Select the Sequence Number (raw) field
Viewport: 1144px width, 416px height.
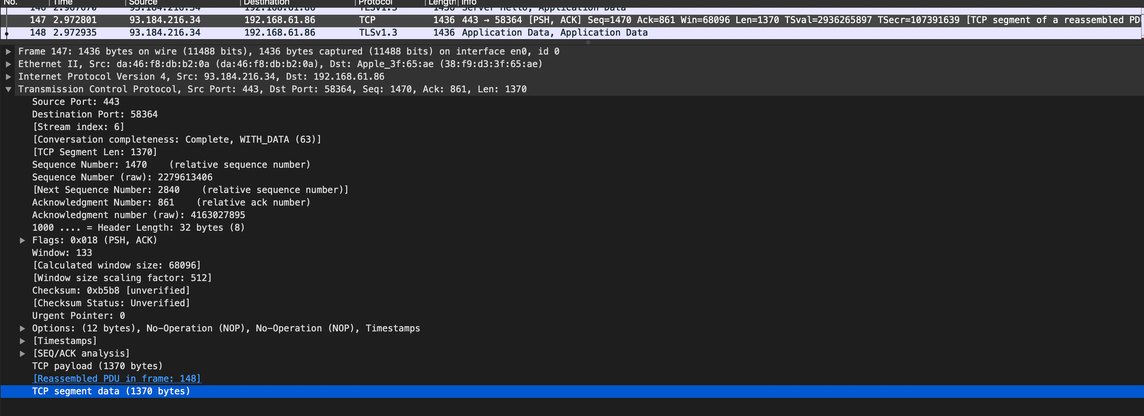(122, 177)
